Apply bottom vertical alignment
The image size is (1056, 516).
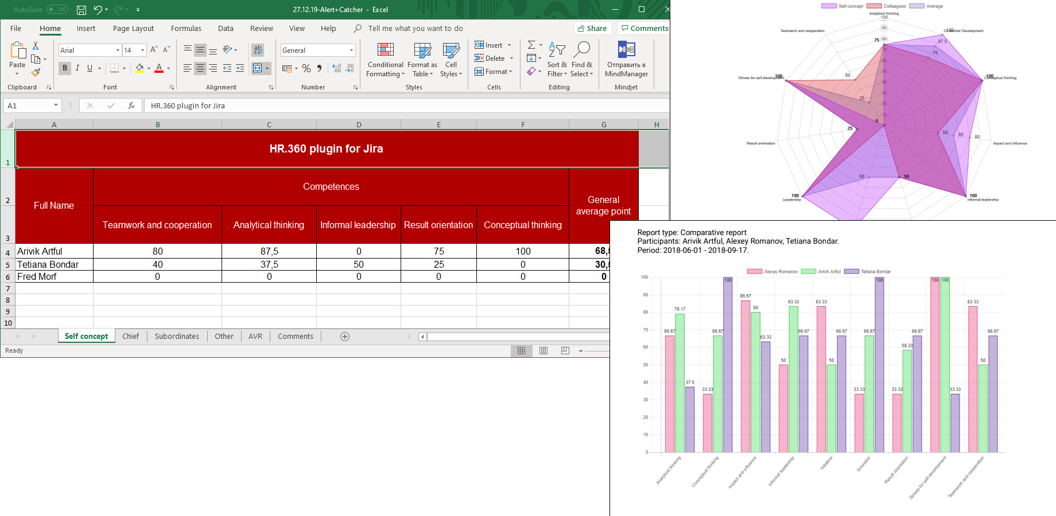(x=213, y=50)
